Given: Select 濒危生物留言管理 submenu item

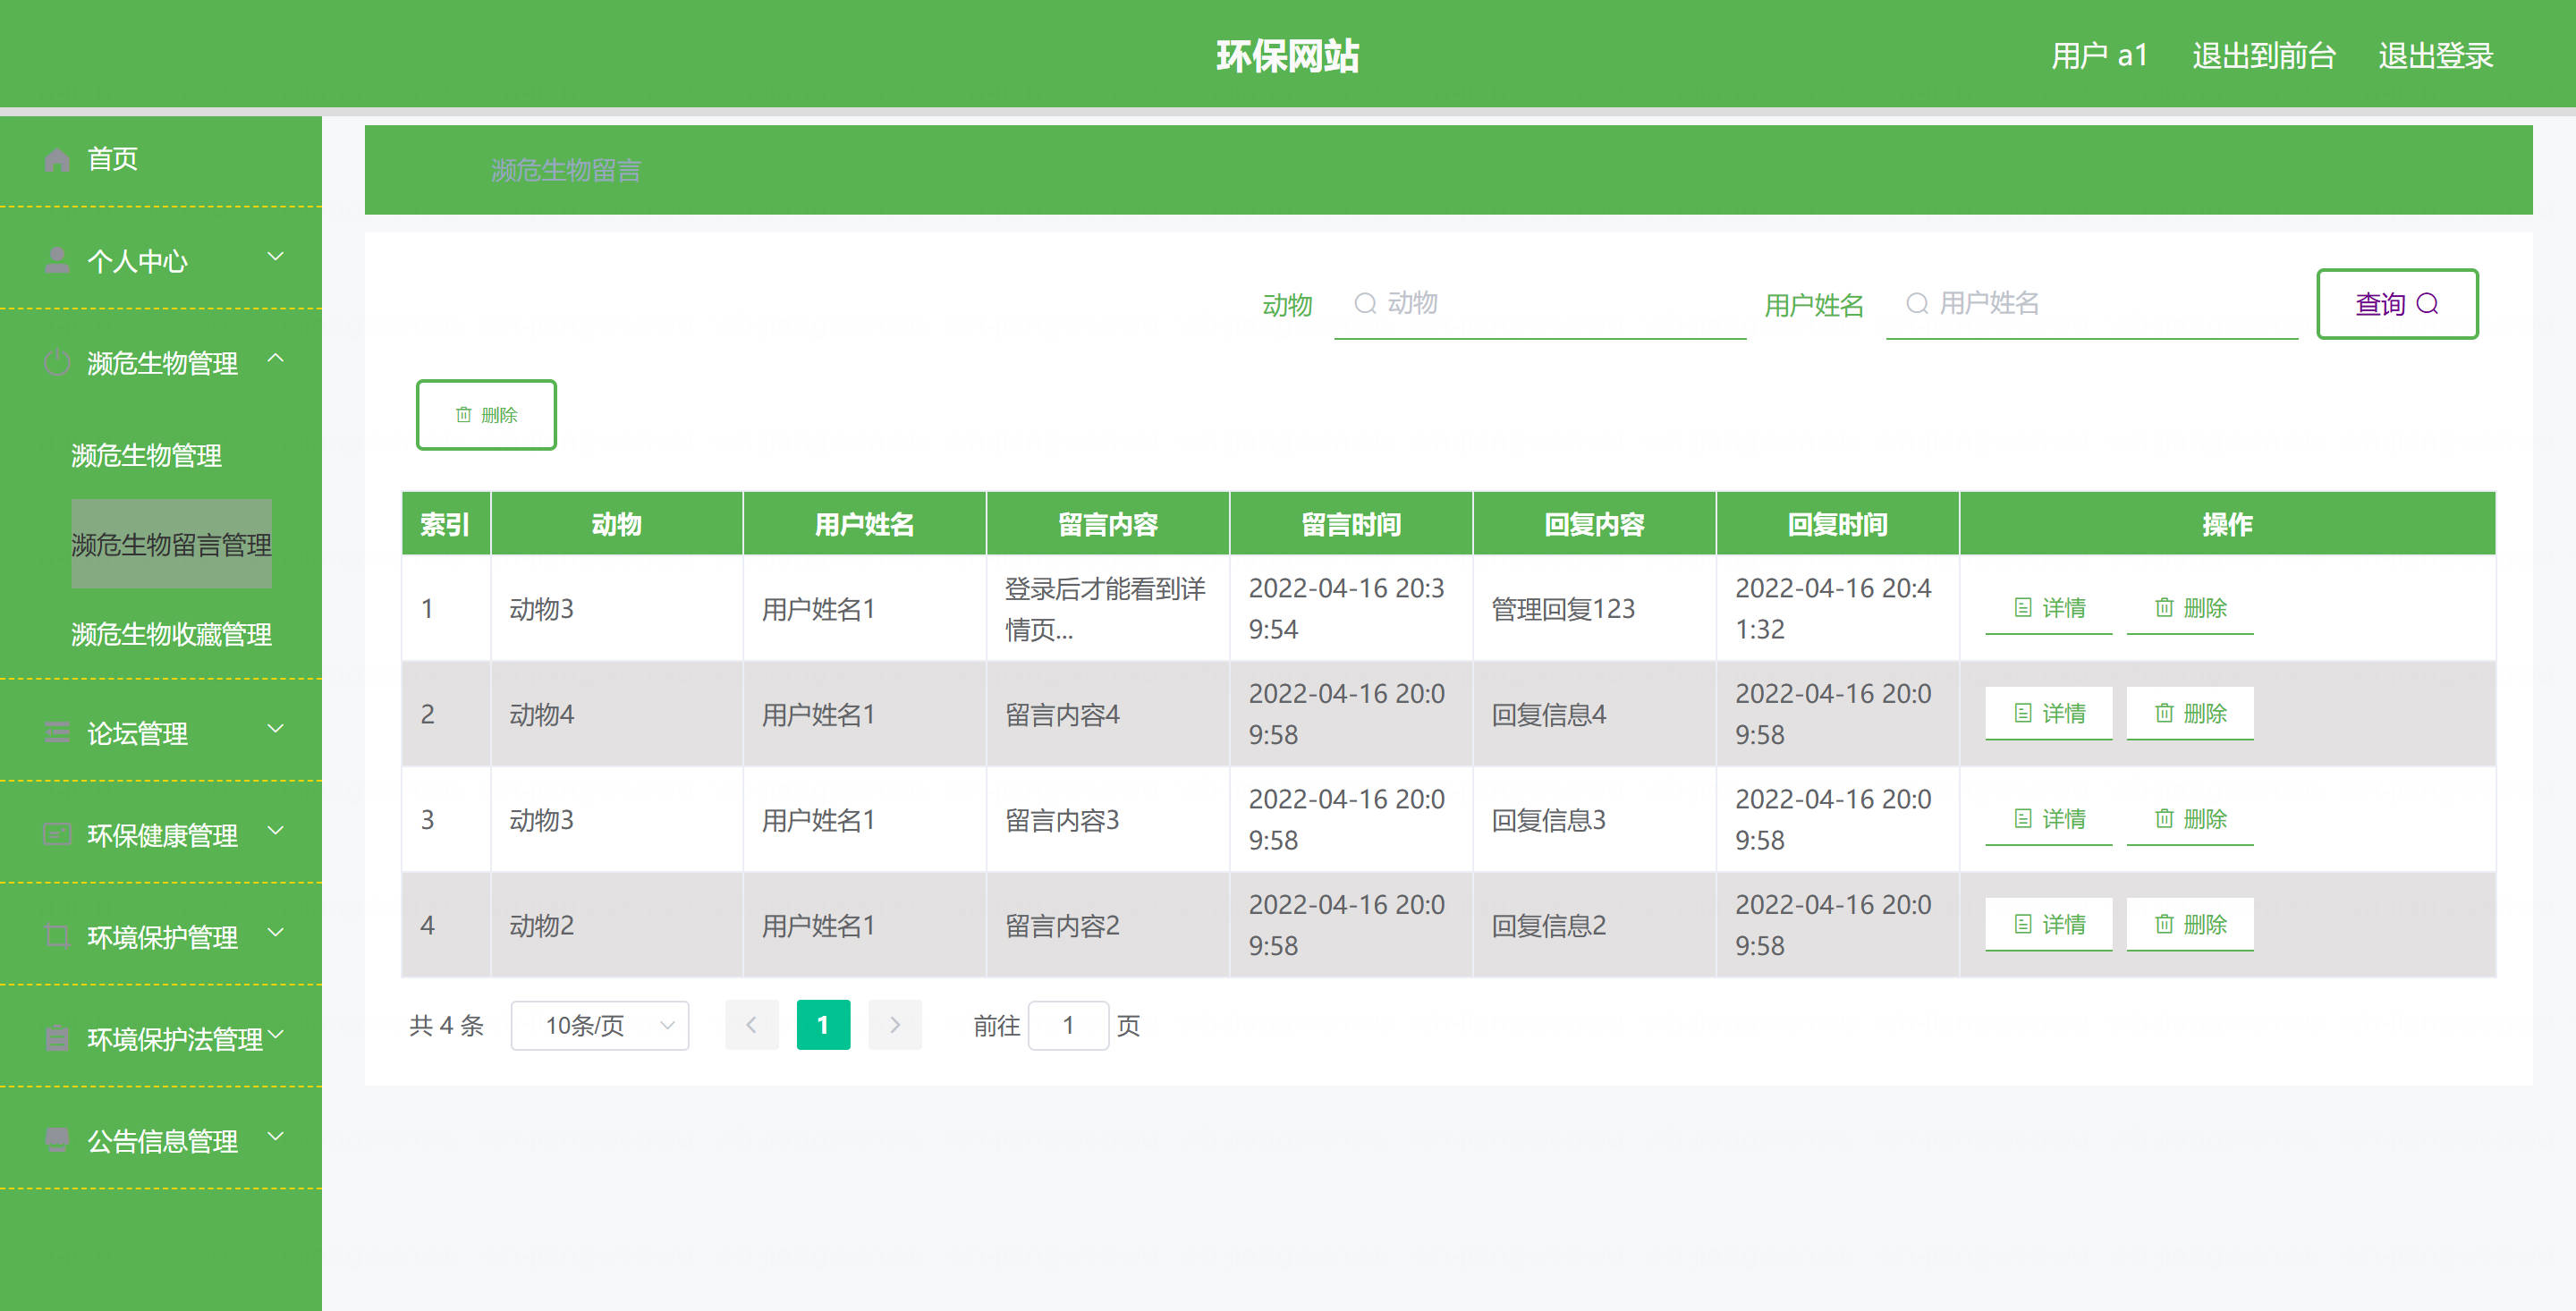Looking at the screenshot, I should coord(171,544).
